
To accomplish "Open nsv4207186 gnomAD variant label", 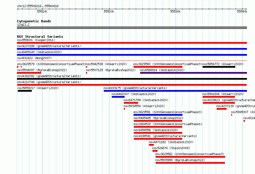I will 49,46.
